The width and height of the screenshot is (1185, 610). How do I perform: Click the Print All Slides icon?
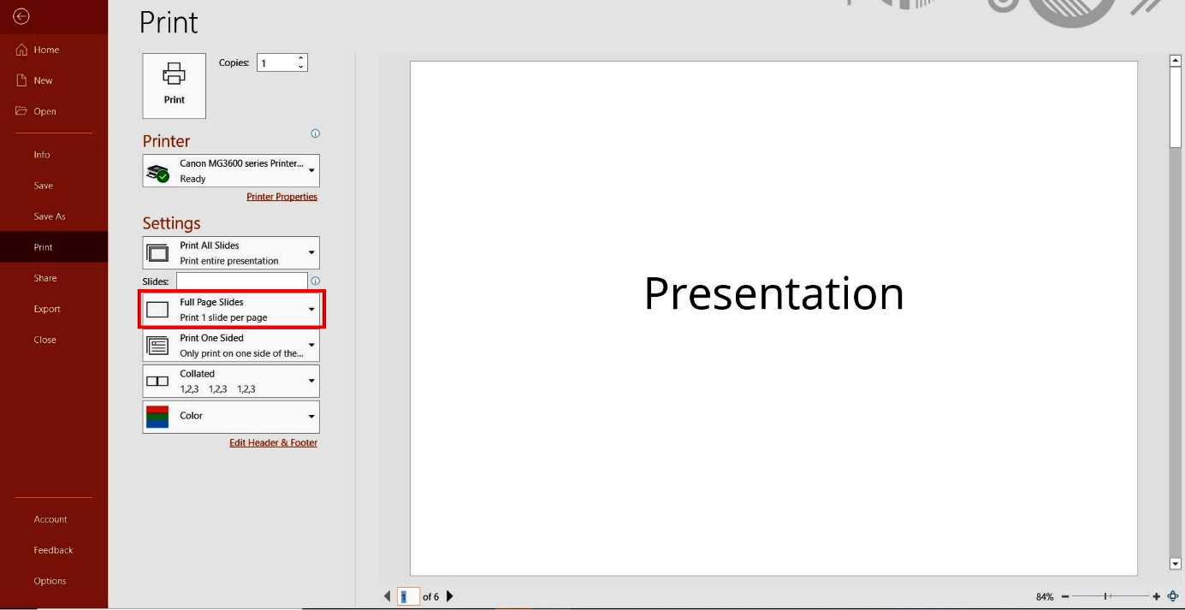pos(157,252)
